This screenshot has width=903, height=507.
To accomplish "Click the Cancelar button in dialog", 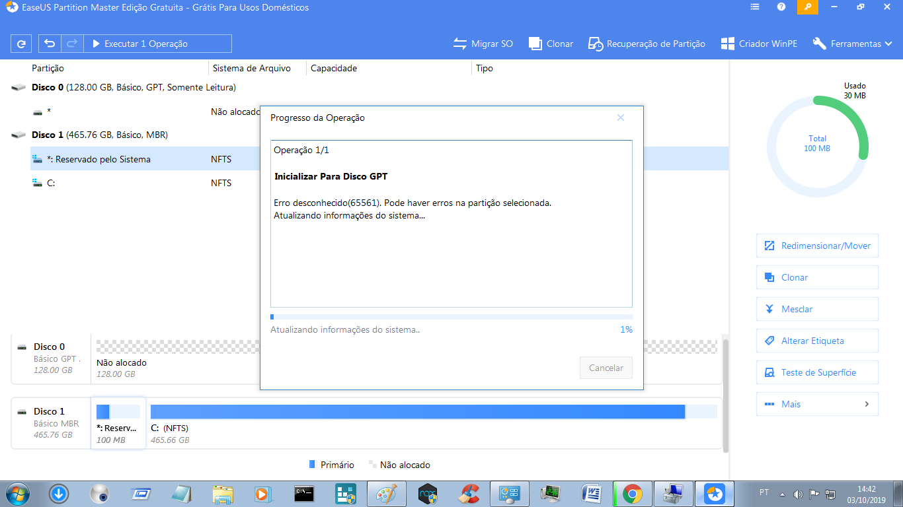I will (606, 368).
